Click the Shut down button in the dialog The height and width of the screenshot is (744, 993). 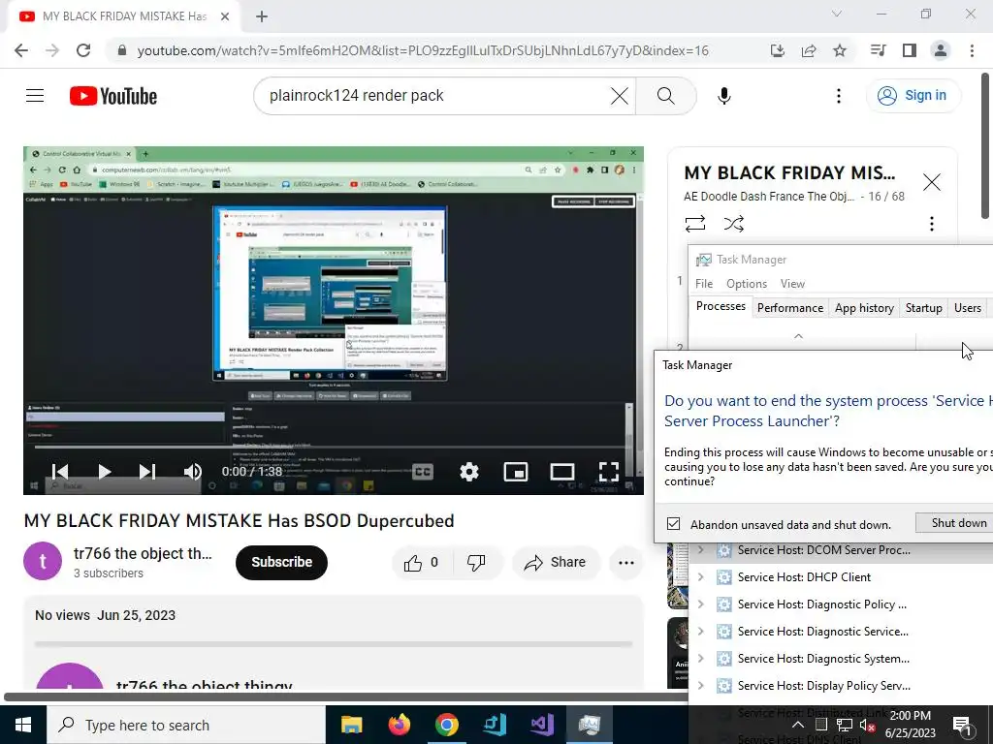tap(955, 522)
